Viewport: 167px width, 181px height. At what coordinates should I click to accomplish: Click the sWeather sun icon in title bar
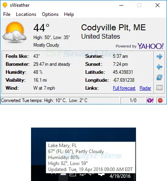click(5, 5)
